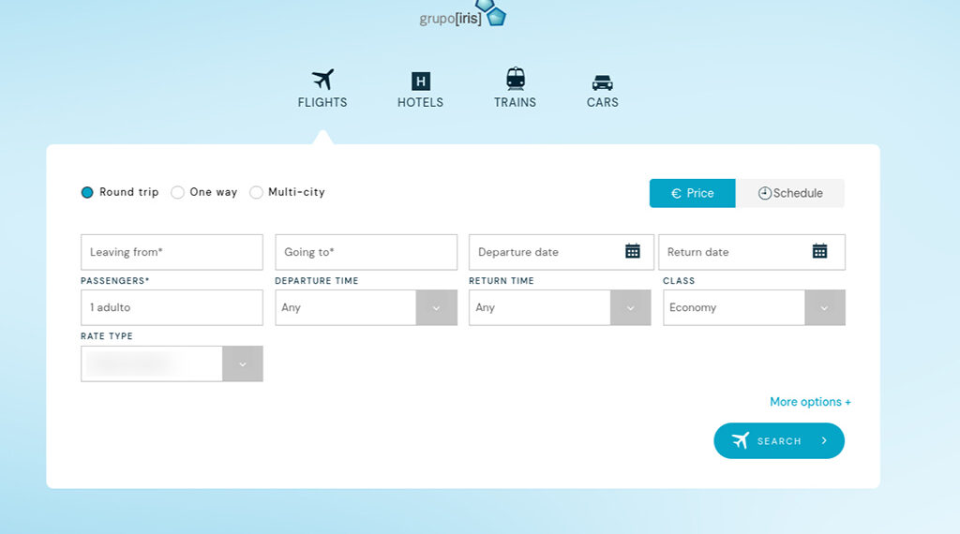Click the Search flights button
Image resolution: width=960 pixels, height=534 pixels.
[779, 441]
